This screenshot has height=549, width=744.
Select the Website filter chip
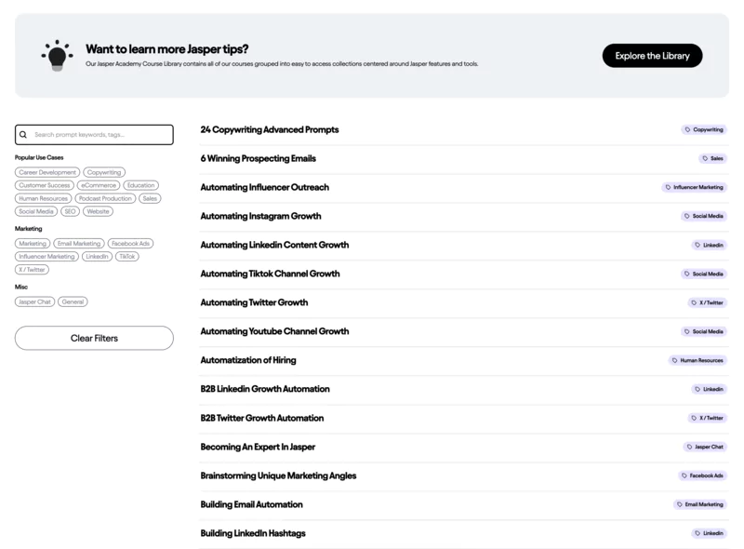coord(98,211)
